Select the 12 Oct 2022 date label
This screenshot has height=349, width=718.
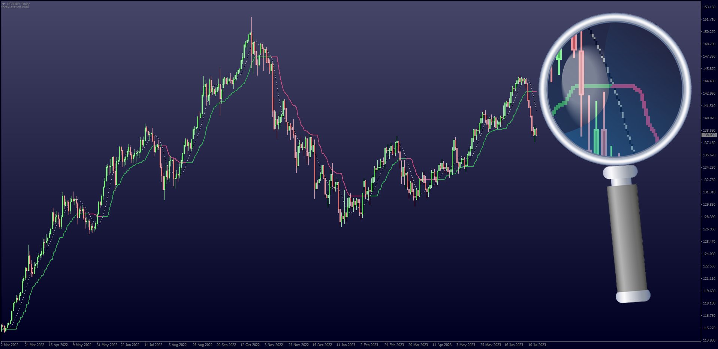[x=250, y=345]
